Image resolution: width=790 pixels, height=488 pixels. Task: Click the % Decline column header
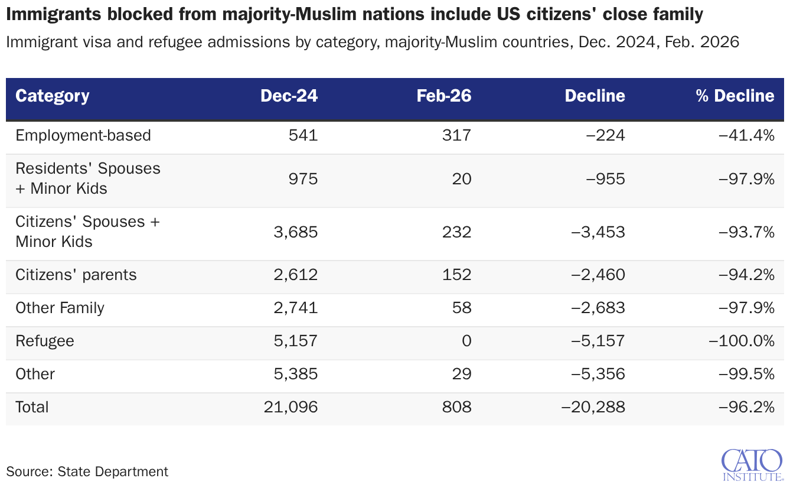pos(735,96)
